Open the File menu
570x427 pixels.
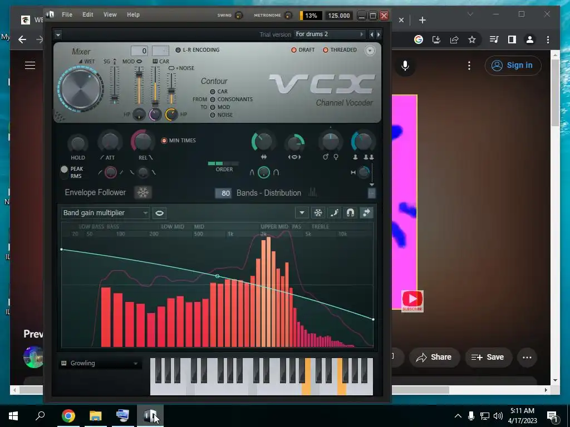[x=67, y=14]
